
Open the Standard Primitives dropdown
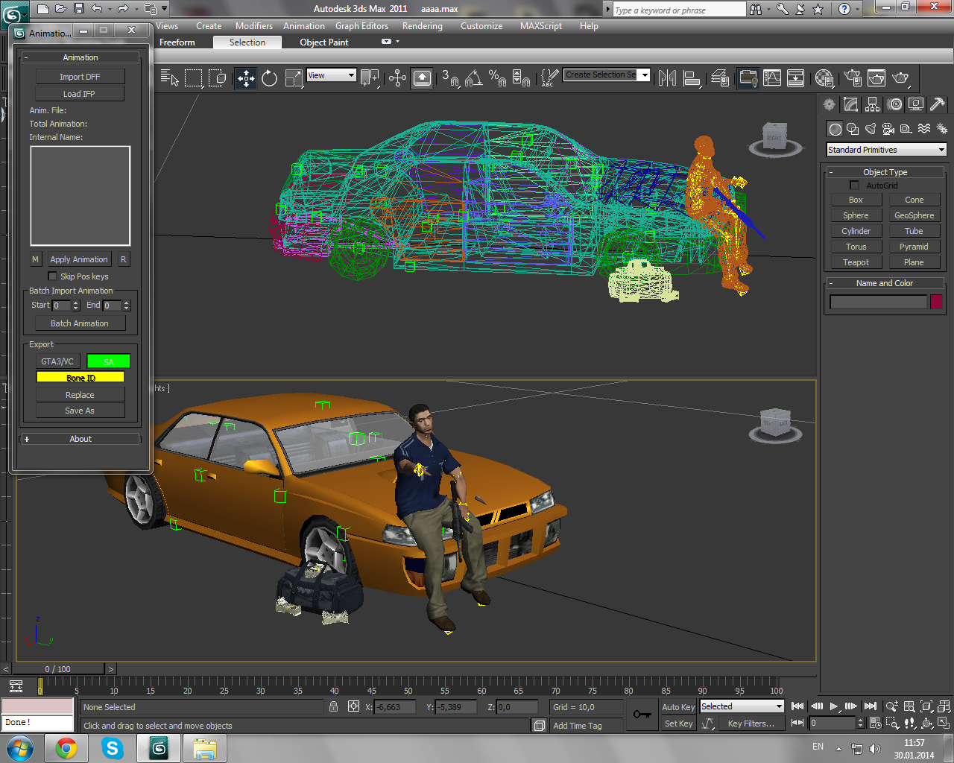point(886,150)
